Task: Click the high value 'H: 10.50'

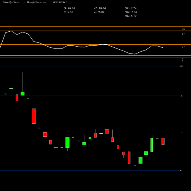Action: pyautogui.click(x=100, y=8)
